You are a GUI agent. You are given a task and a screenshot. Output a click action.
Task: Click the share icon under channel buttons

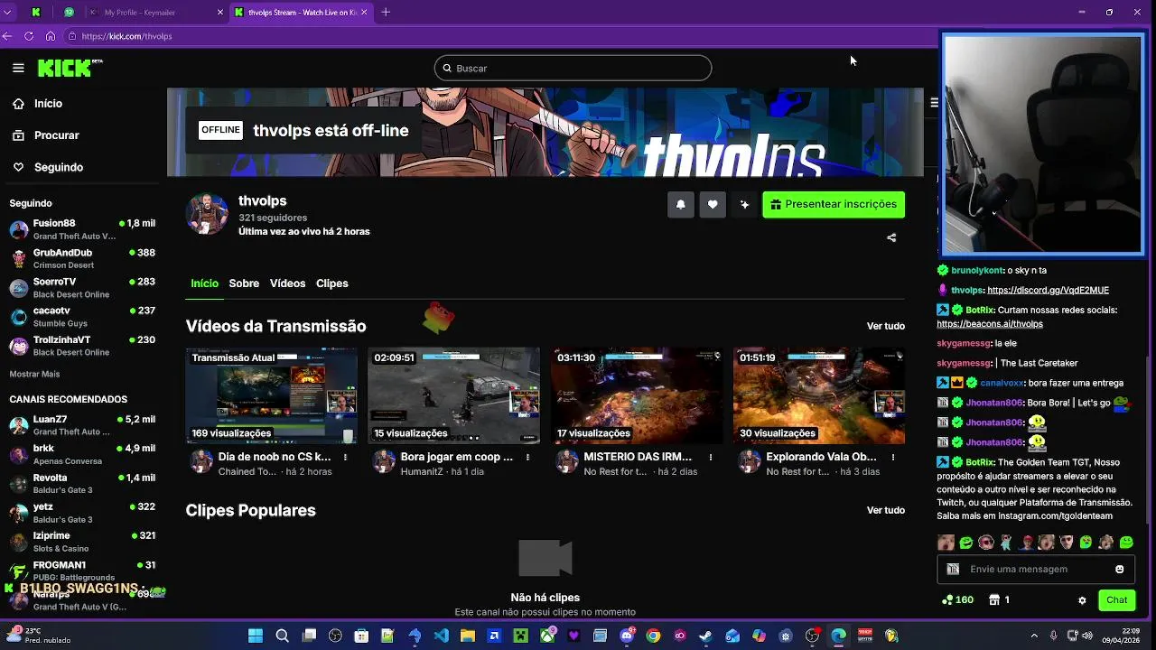(891, 238)
